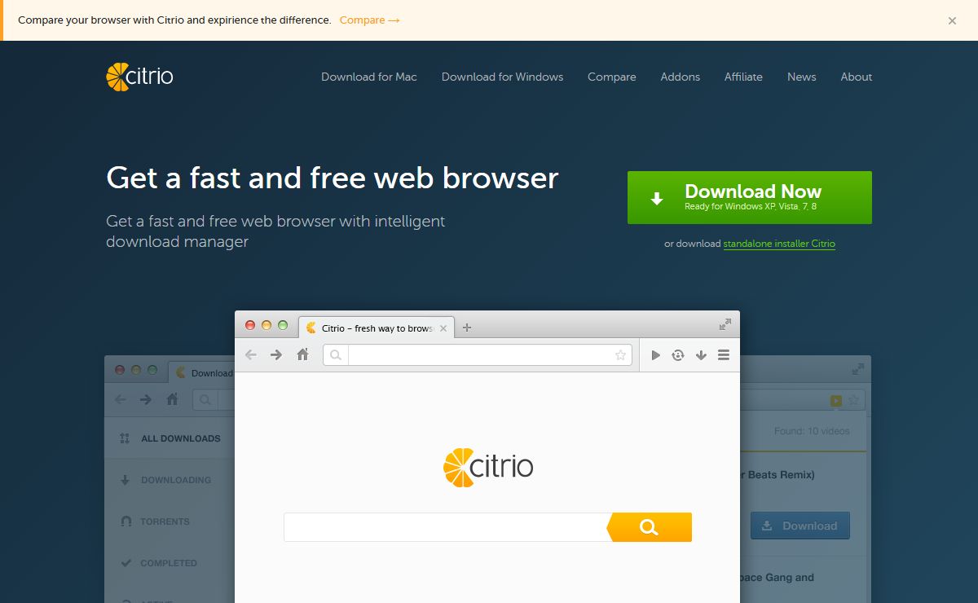This screenshot has width=978, height=603.
Task: Click the Citrio logo inside mockup page
Action: coord(488,468)
